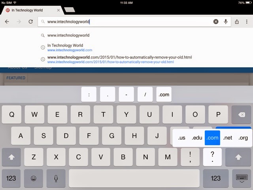Tap the H key
The height and width of the screenshot is (190, 253).
click(134, 136)
